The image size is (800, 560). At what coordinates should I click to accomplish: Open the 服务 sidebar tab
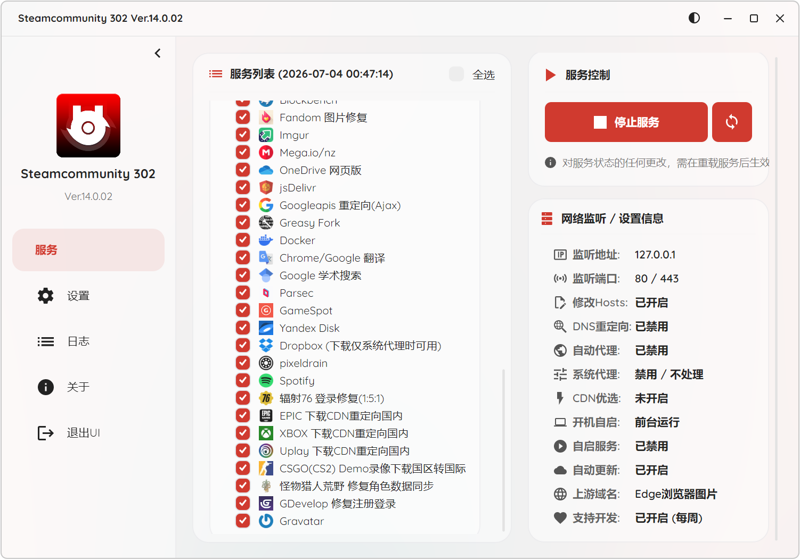point(88,250)
